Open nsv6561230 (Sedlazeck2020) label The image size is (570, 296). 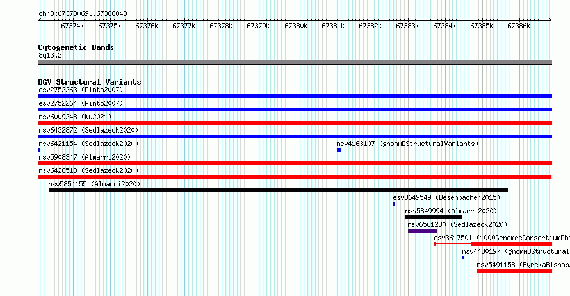457,224
